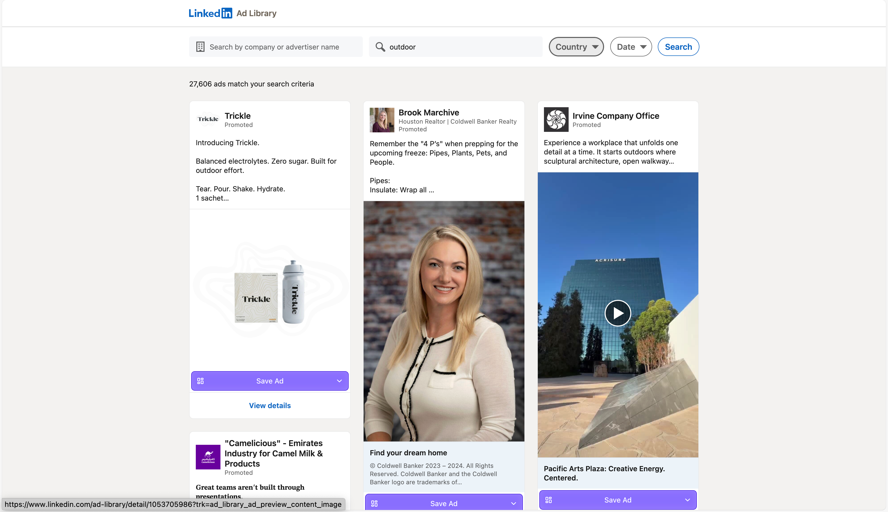Click the Irvine Company Office logo
The image size is (888, 512).
[556, 120]
